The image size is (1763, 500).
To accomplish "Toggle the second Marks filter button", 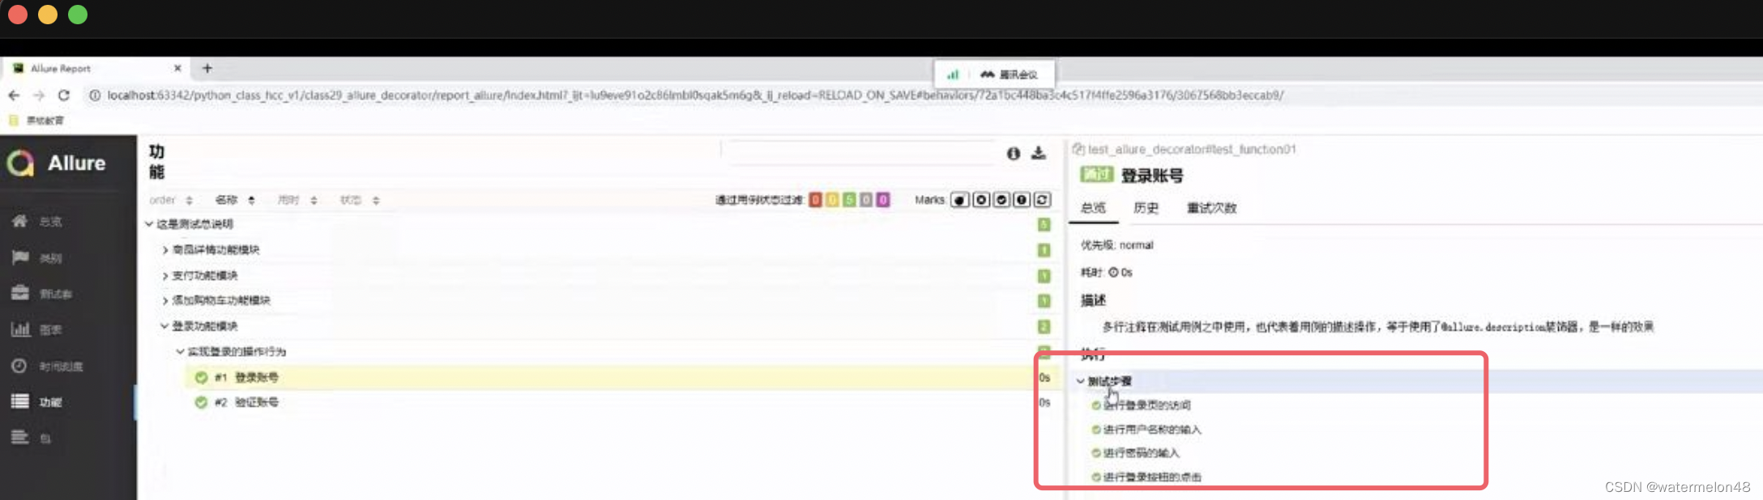I will click(x=981, y=200).
